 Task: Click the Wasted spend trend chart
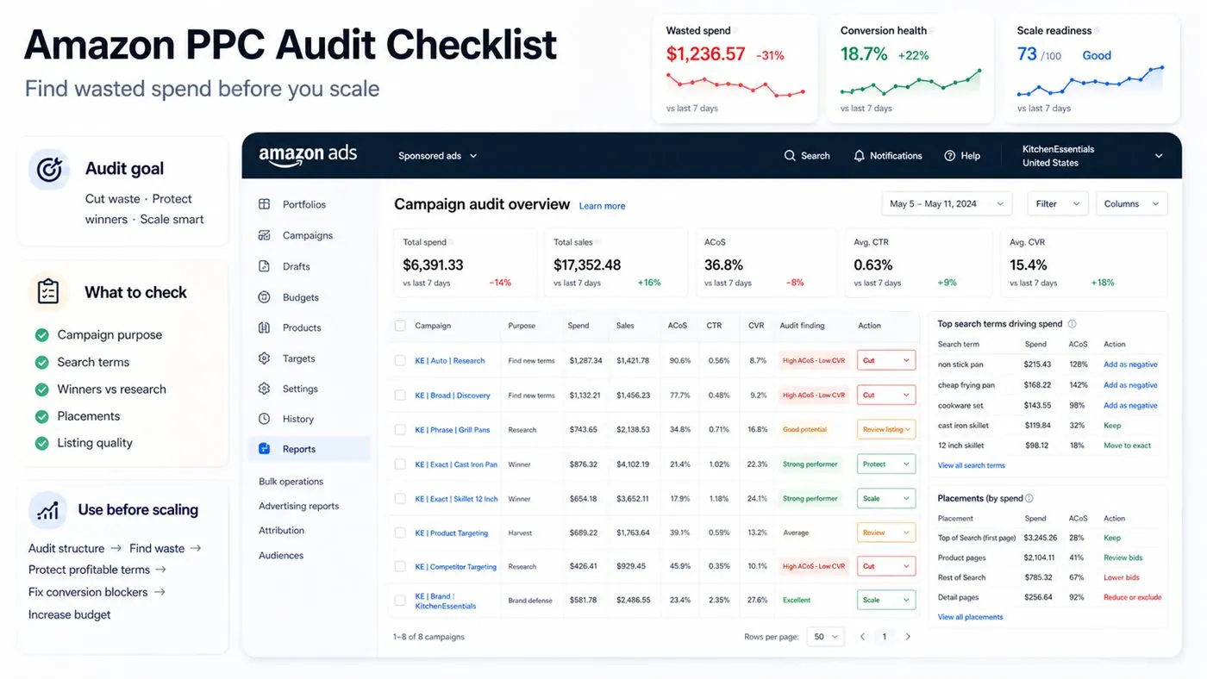pyautogui.click(x=735, y=84)
